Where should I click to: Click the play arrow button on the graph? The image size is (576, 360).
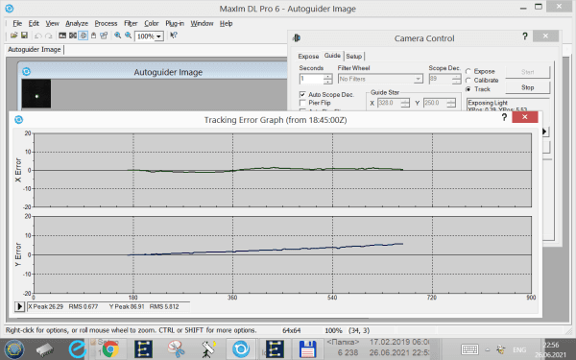coord(19,306)
